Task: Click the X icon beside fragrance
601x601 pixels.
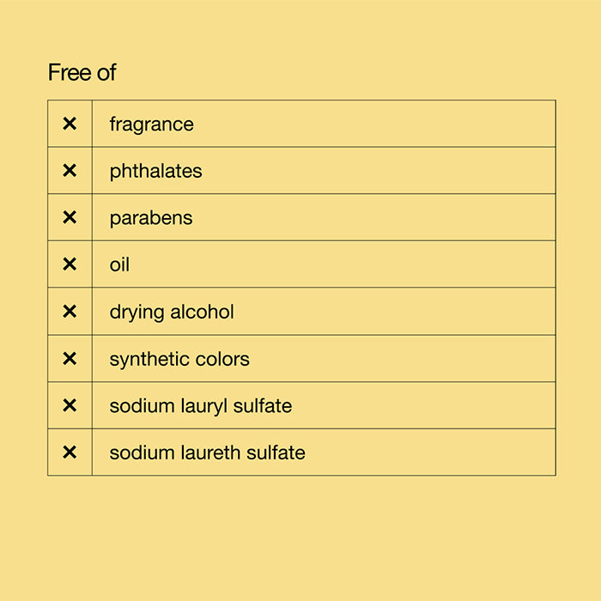Action: point(70,124)
